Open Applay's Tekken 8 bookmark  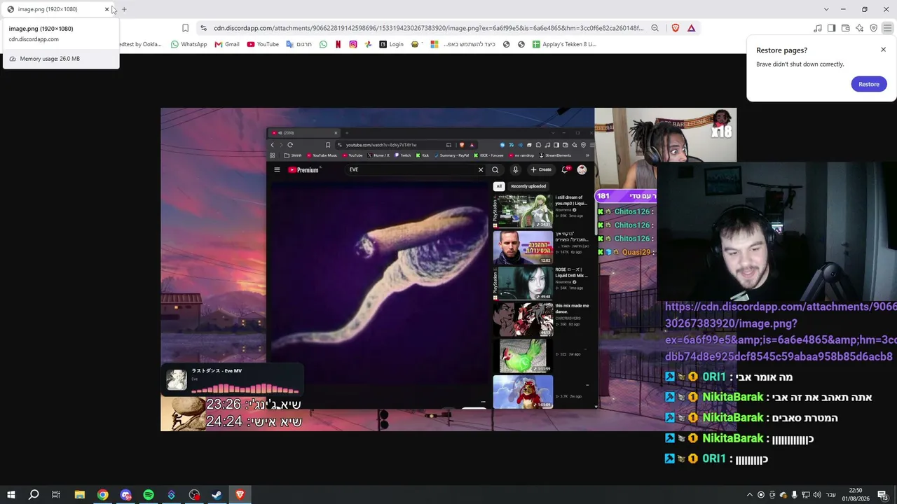coord(564,44)
